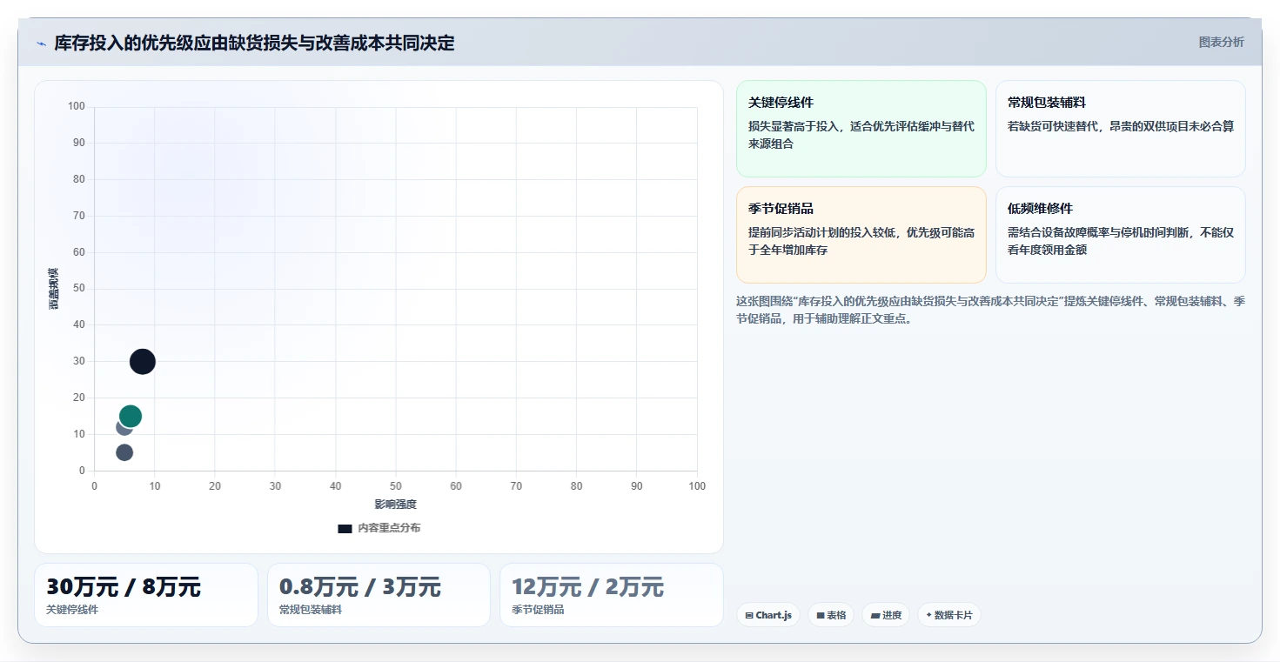This screenshot has height=662, width=1280.
Task: Select the 数据卡片 tag chip
Action: point(948,615)
